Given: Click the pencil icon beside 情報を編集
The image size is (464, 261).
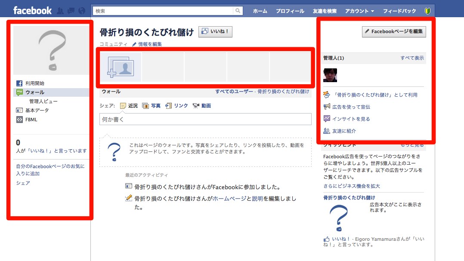Looking at the screenshot, I should 134,44.
